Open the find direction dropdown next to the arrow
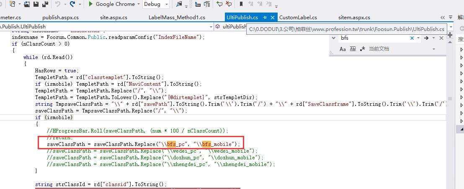Viewport: 464px width, 189px height. click(x=433, y=38)
